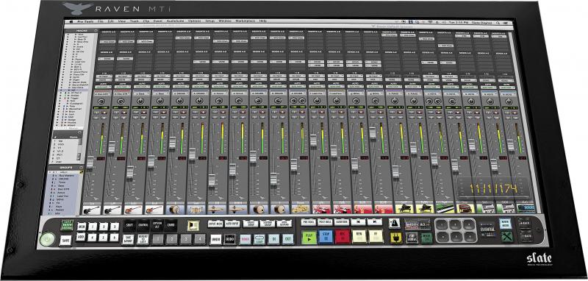Toggle the CONTROL modifier key
Image resolution: width=588 pixels, height=281 pixels.
click(143, 225)
